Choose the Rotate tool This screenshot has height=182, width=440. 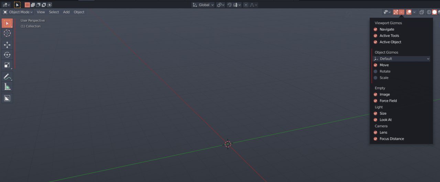pos(7,55)
